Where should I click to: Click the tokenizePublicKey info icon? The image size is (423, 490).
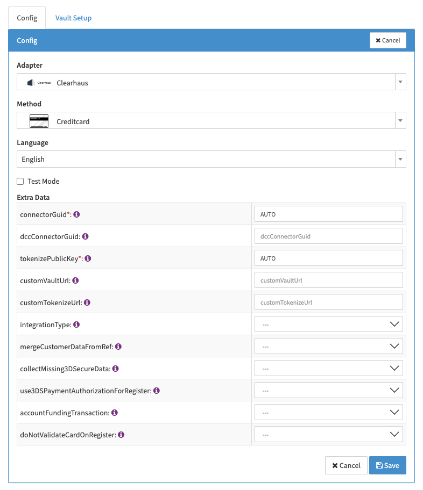coord(88,258)
